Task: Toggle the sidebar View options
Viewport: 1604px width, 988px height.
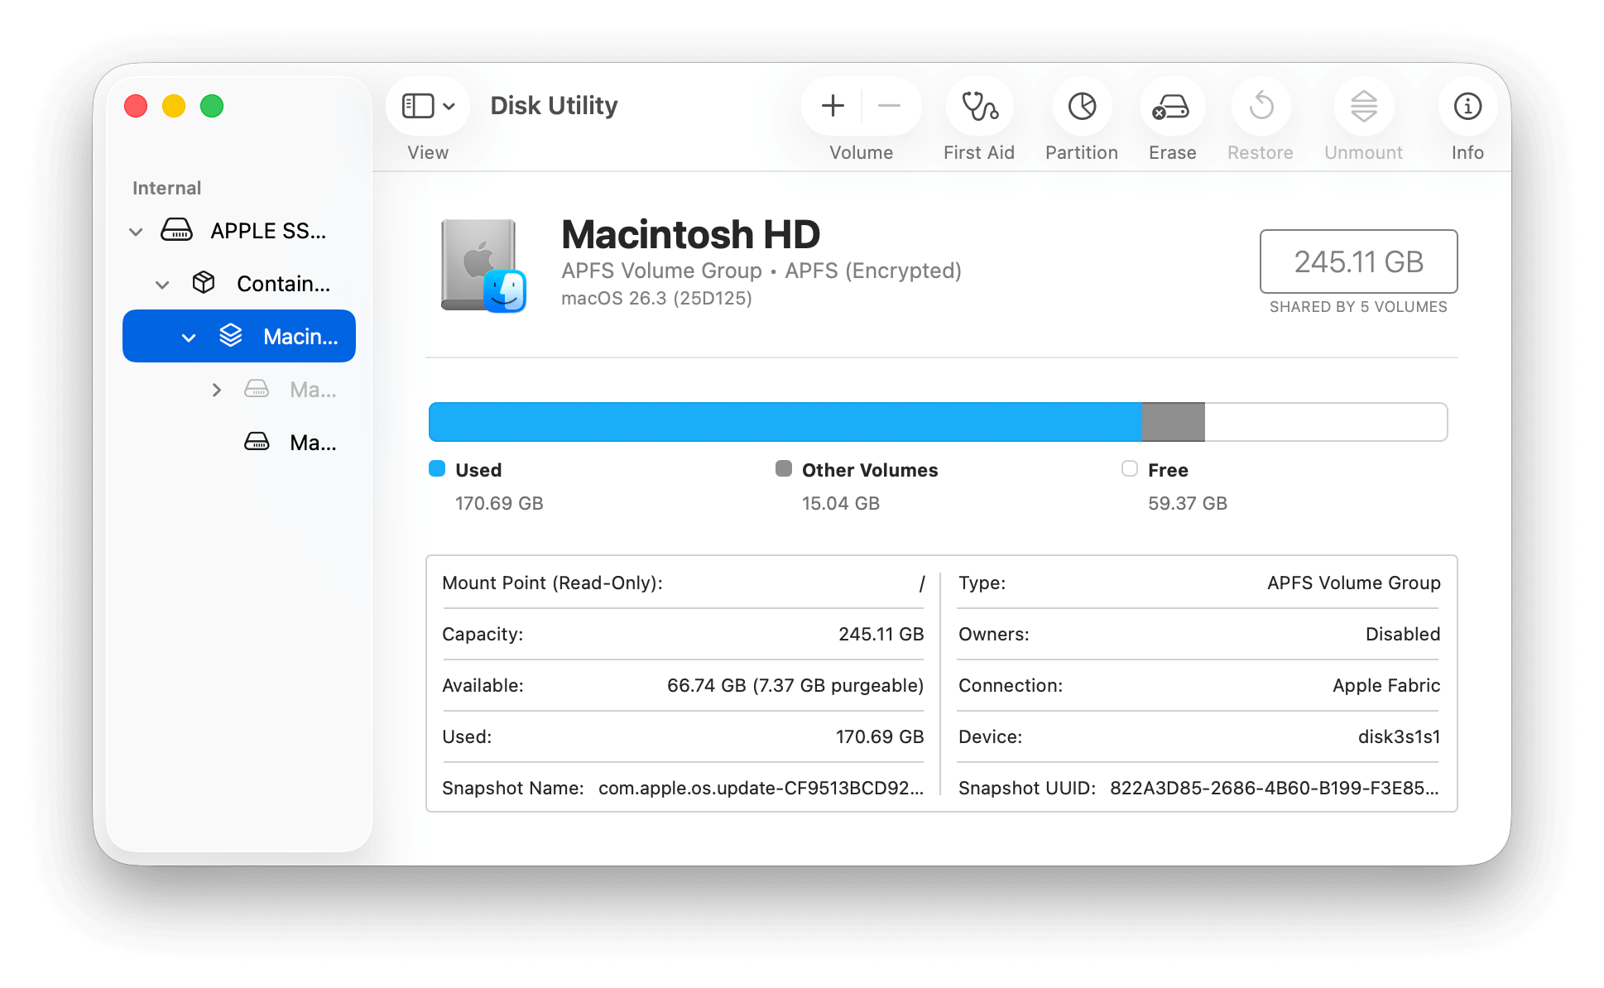Action: point(427,106)
